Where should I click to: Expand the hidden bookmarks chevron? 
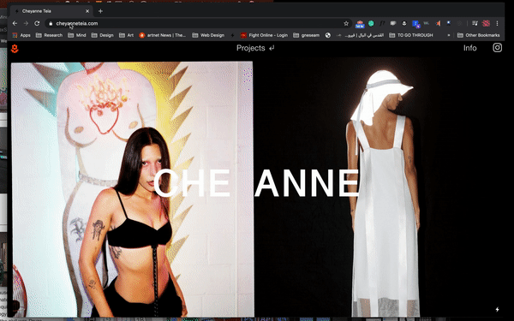(x=448, y=35)
